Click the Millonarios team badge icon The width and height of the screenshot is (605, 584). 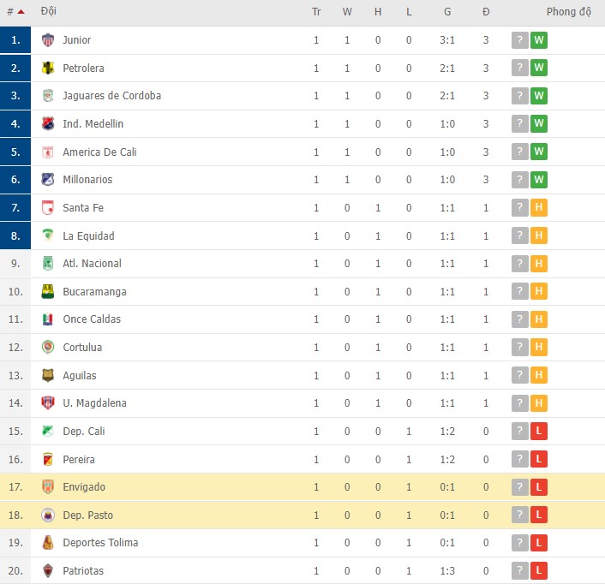point(48,180)
